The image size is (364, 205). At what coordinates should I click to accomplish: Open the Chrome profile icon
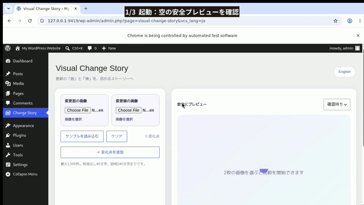coord(350,21)
